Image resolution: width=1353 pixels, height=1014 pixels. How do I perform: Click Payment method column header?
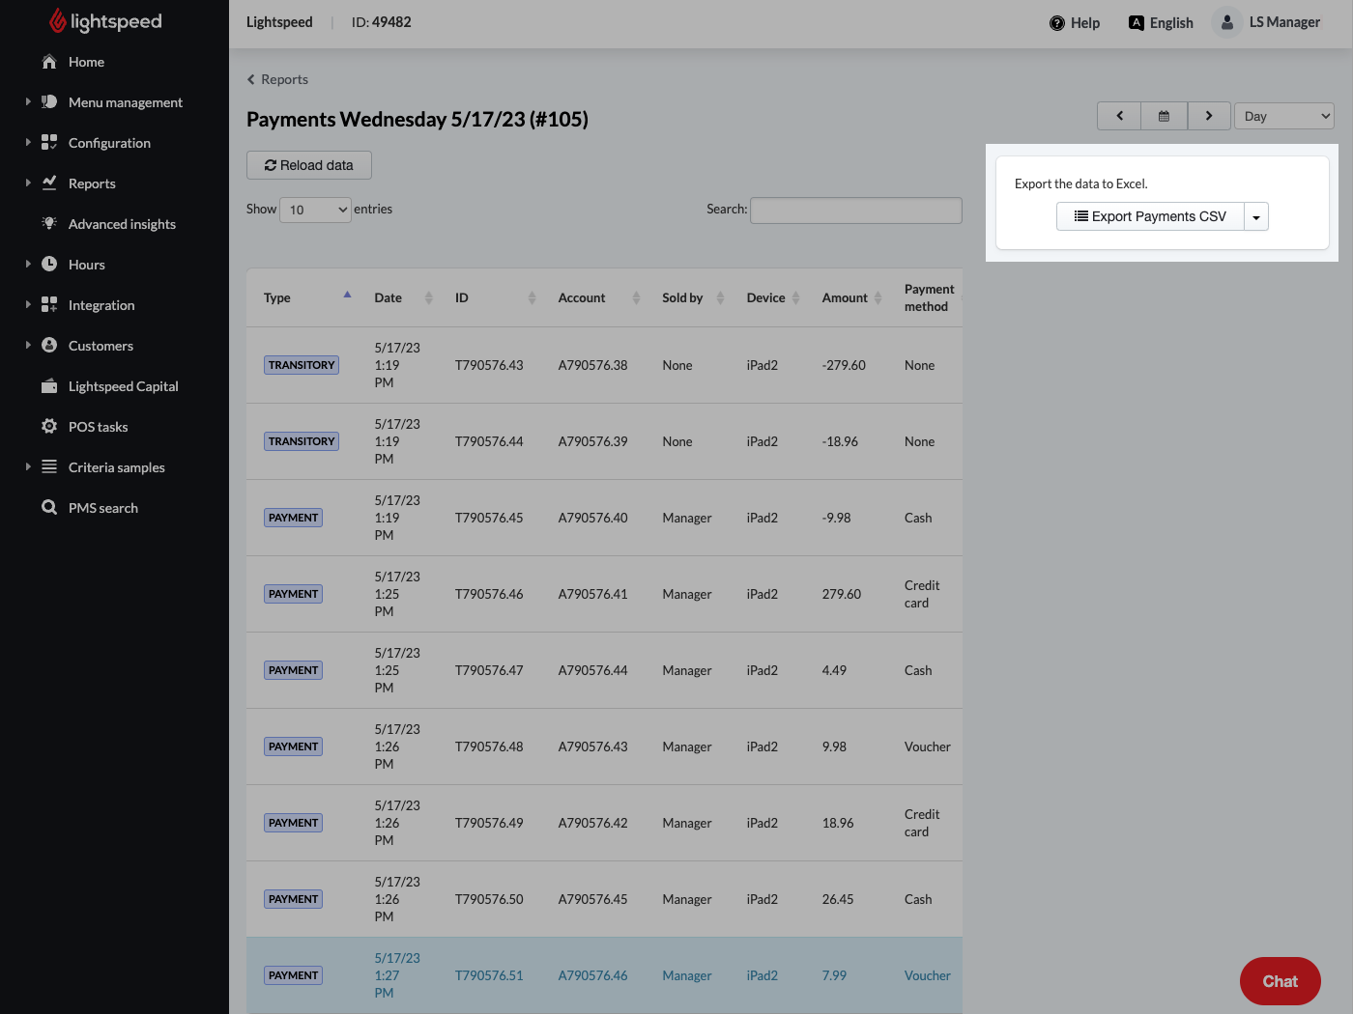pos(929,297)
